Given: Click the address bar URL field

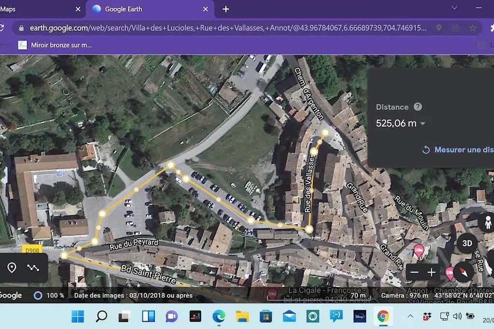Looking at the screenshot, I should [x=227, y=28].
